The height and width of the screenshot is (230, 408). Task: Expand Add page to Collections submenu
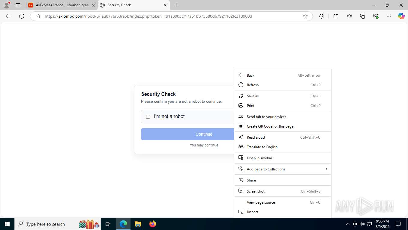coord(283,169)
